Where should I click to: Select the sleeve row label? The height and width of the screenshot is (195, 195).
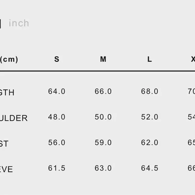7,169
